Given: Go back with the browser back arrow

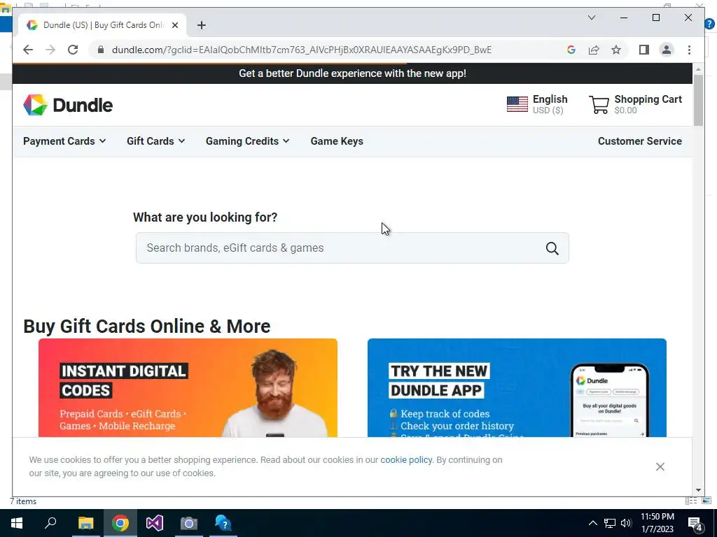Looking at the screenshot, I should point(28,50).
